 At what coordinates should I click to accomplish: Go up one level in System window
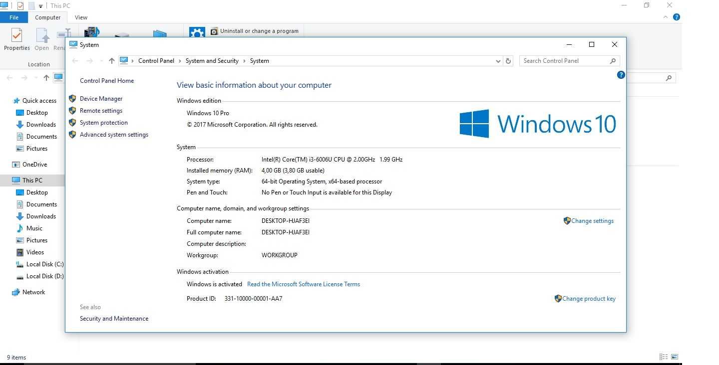tap(111, 61)
